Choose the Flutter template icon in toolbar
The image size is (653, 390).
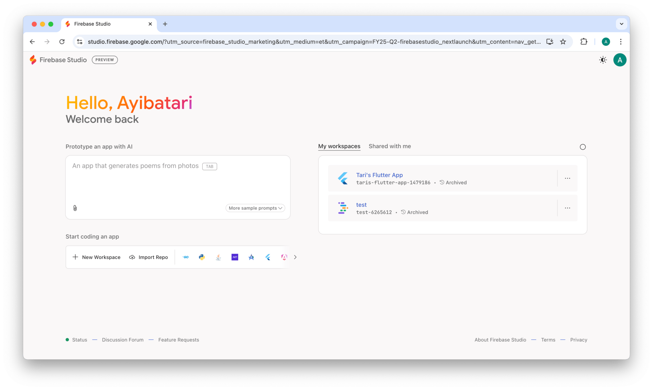pyautogui.click(x=268, y=257)
